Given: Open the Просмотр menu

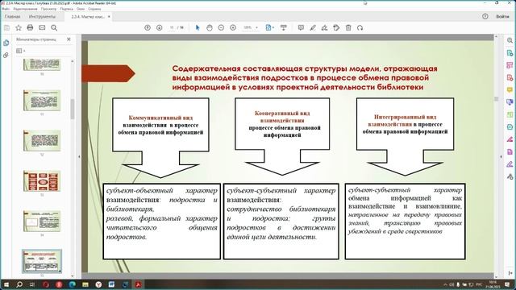Looking at the screenshot, I should tap(48, 9).
